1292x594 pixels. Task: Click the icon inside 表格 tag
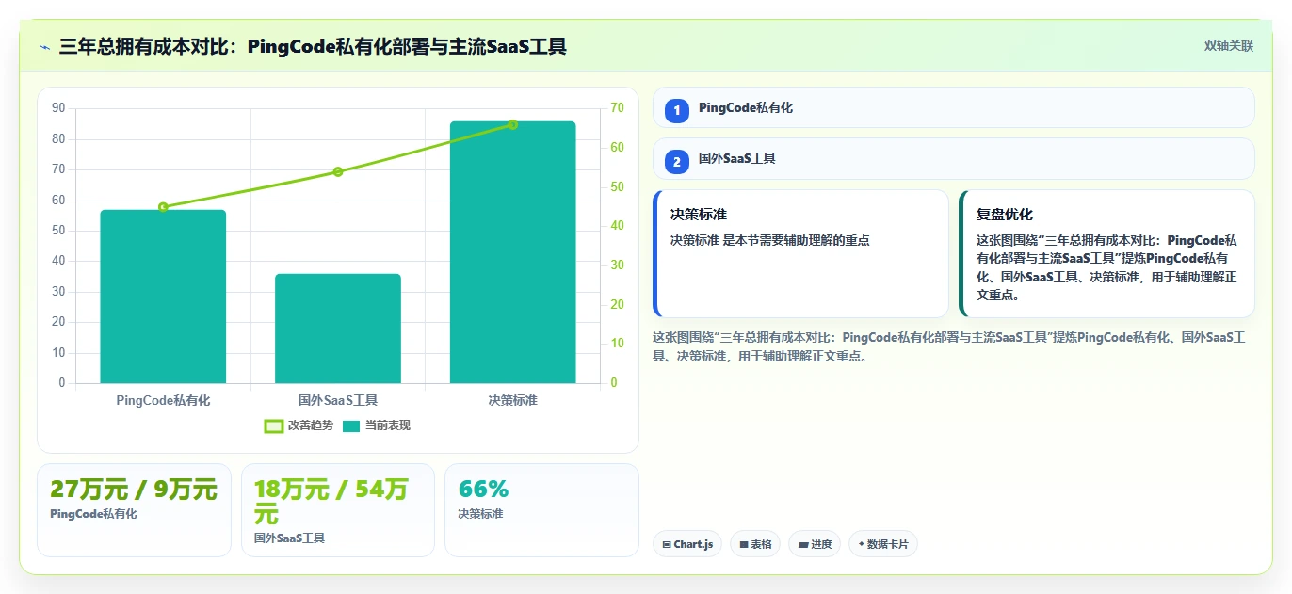[743, 544]
